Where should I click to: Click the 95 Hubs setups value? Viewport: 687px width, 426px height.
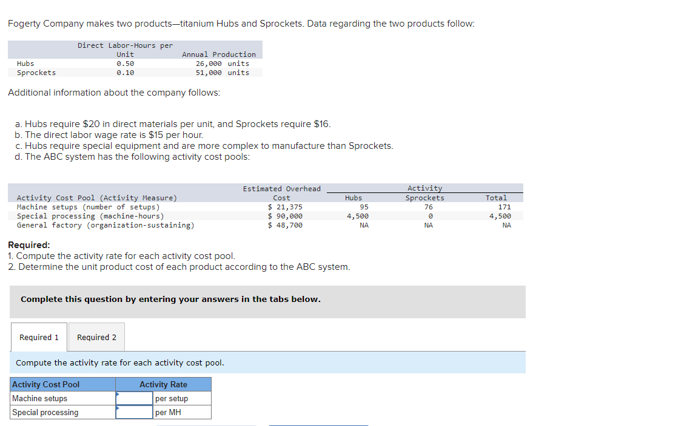click(364, 207)
